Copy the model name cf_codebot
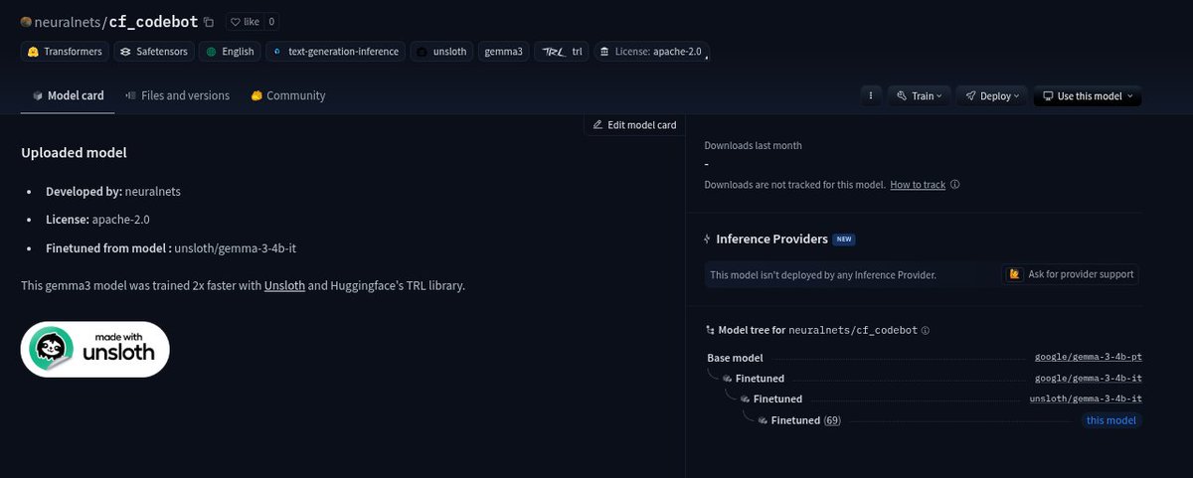The width and height of the screenshot is (1193, 478). pyautogui.click(x=208, y=22)
